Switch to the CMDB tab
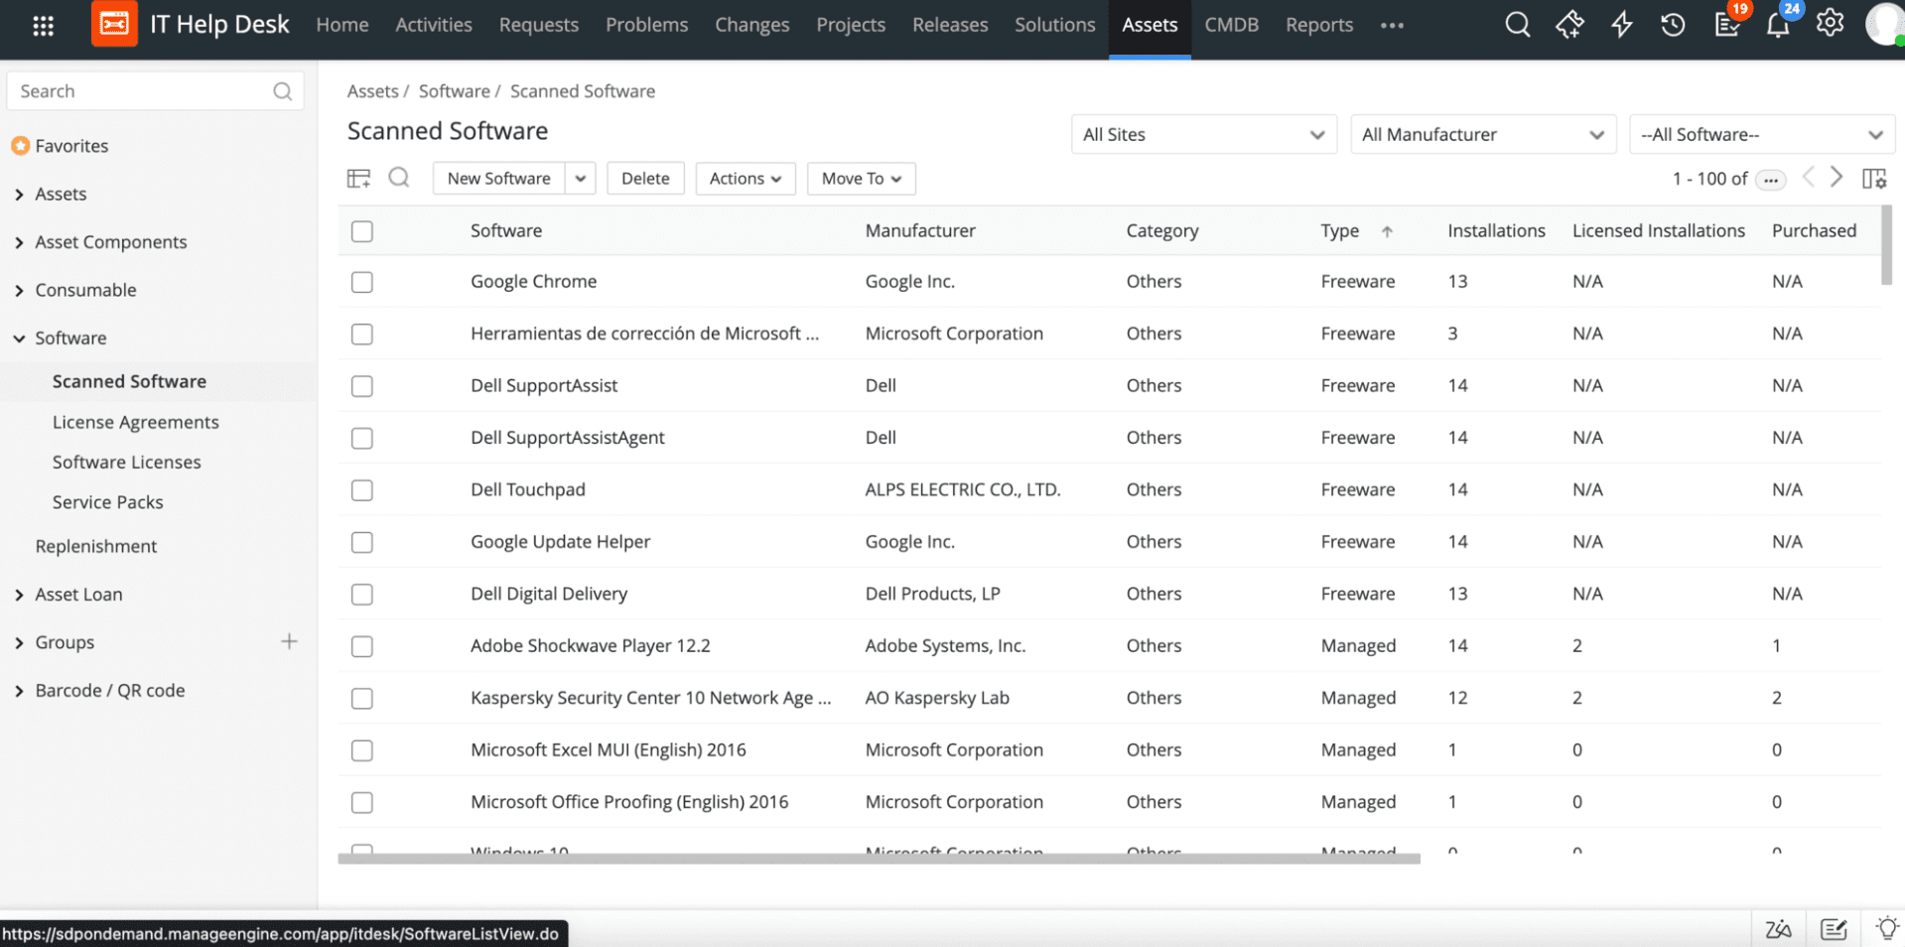This screenshot has width=1905, height=947. point(1231,25)
